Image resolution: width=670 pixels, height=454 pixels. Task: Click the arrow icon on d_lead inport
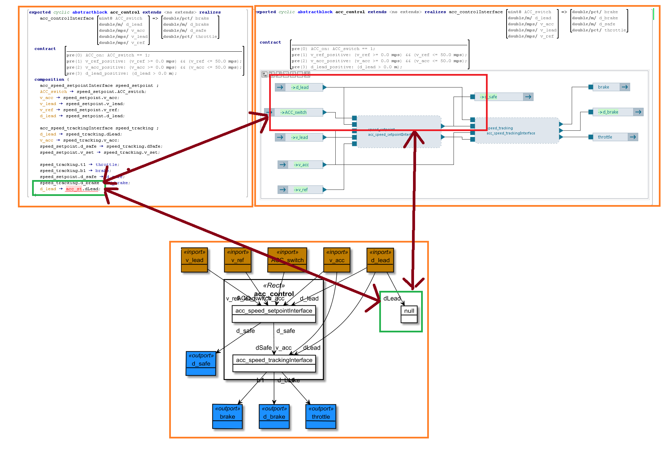pos(280,87)
